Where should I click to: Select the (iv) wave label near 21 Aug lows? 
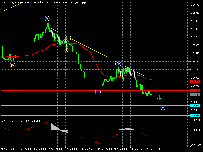pyautogui.click(x=13, y=65)
